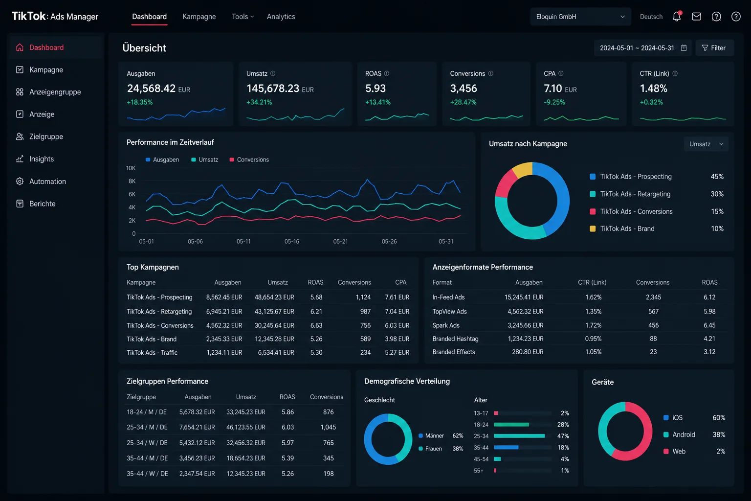
Task: Switch to Kampagne in the top navigation
Action: 199,17
